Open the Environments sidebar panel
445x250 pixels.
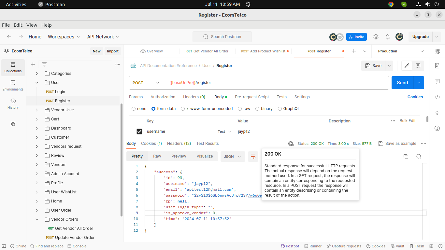[x=13, y=86]
